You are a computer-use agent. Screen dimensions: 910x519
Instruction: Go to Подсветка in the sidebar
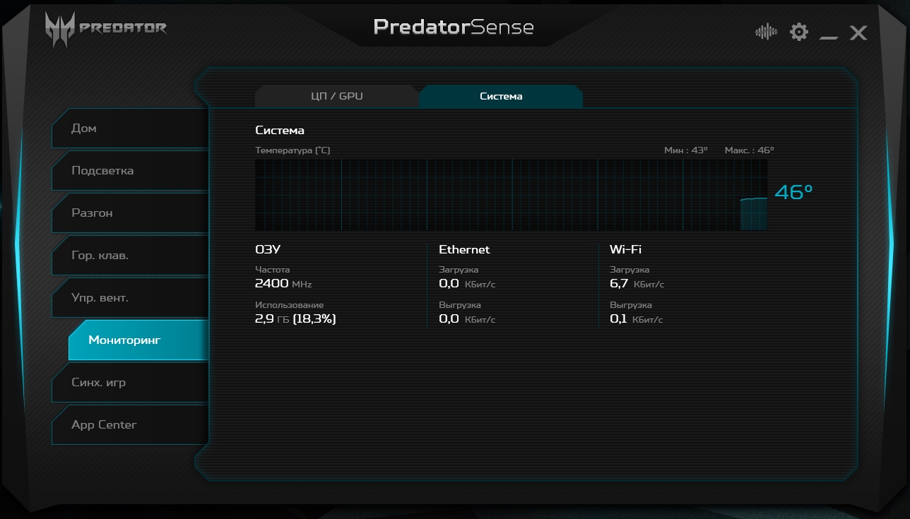pyautogui.click(x=130, y=171)
